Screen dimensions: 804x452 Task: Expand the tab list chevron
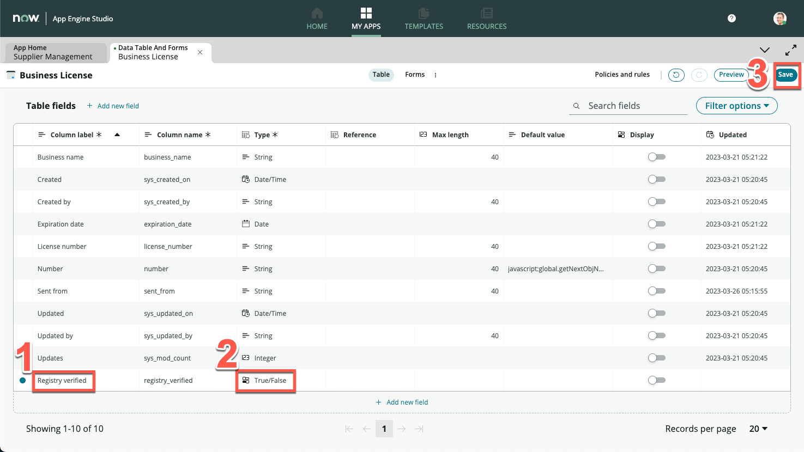coord(765,50)
